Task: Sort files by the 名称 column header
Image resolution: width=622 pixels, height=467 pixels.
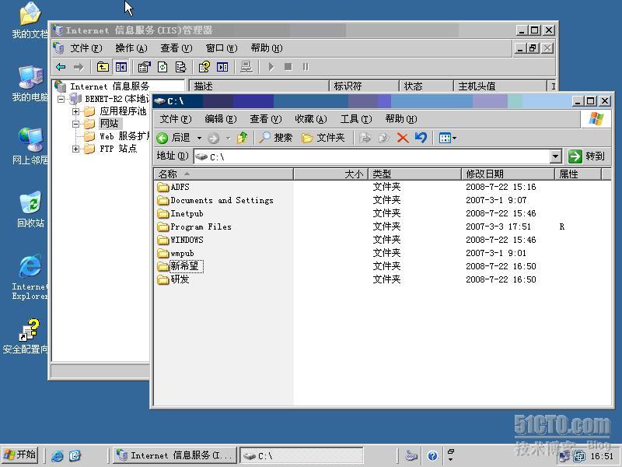Action: (x=223, y=174)
